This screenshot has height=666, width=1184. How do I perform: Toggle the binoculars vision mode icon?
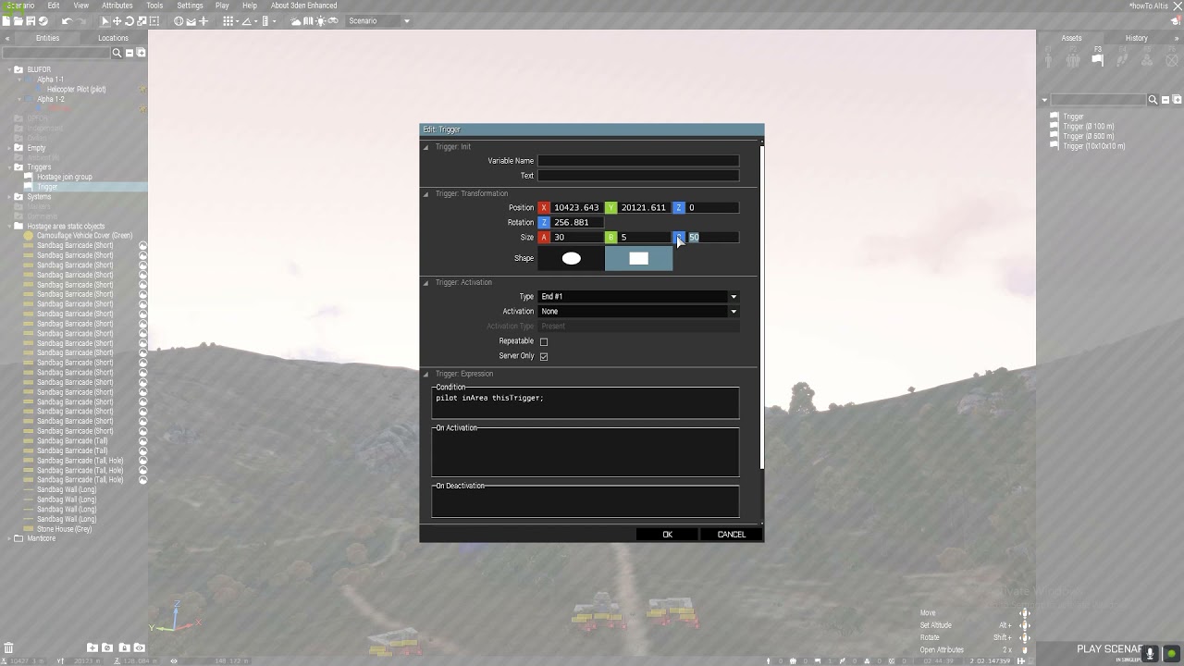[x=333, y=20]
